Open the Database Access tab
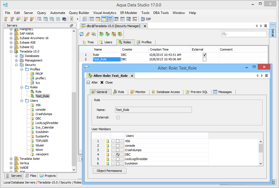The width and height of the screenshot is (279, 188). click(x=166, y=92)
